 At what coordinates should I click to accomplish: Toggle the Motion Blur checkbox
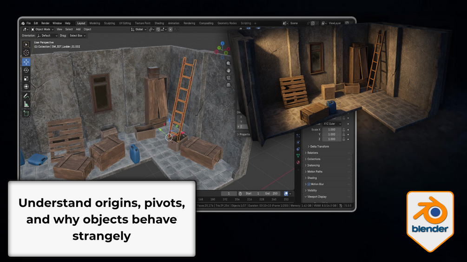point(309,184)
